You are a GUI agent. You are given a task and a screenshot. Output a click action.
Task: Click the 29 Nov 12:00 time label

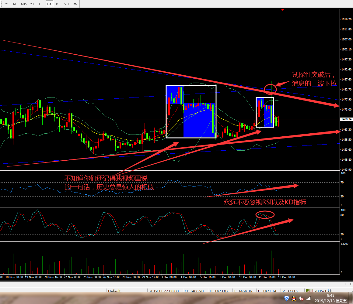click(150, 277)
